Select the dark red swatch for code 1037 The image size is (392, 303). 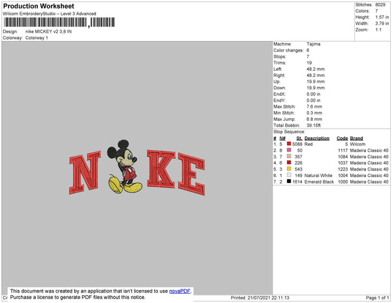(x=289, y=163)
